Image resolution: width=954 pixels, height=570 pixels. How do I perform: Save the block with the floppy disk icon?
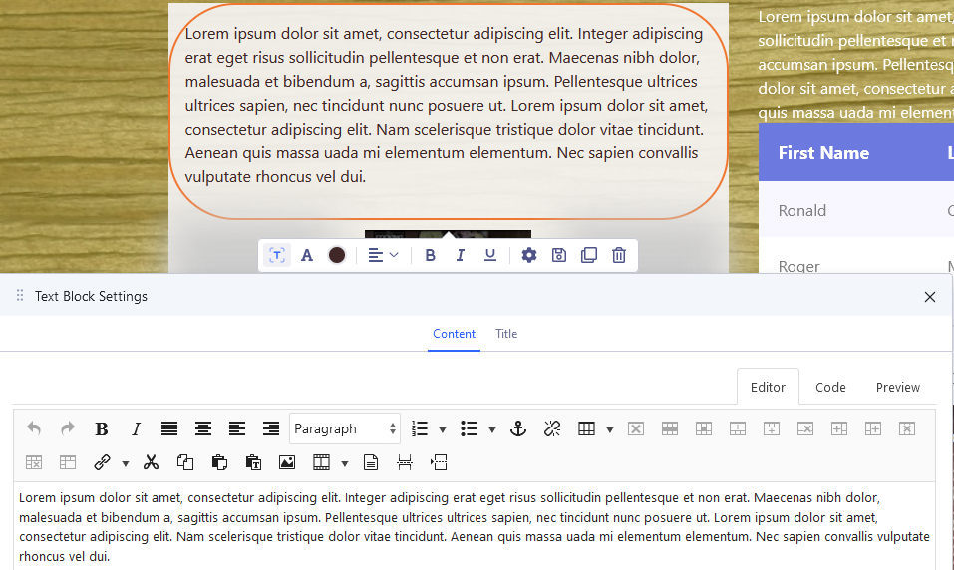[x=559, y=256]
